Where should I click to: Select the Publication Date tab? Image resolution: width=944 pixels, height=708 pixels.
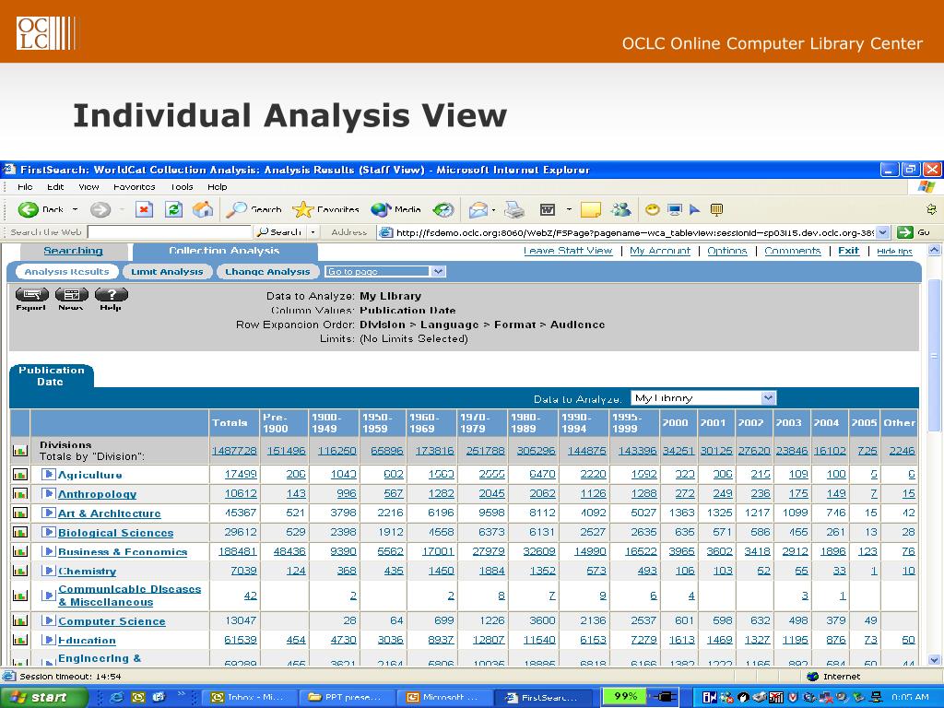[51, 376]
